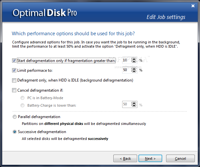Increase fragmentation threshold with up arrow
Viewport: 200px width, 167px height.
(x=134, y=59)
